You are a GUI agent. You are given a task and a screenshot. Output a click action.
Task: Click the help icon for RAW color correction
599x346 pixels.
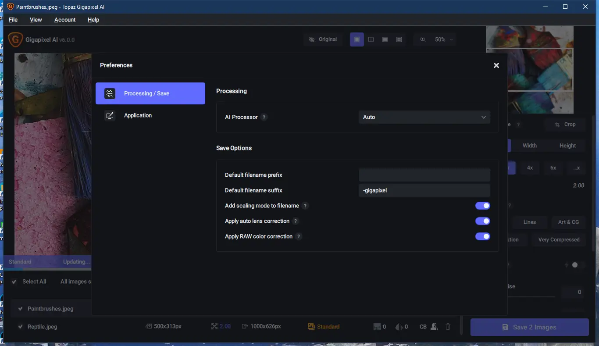[299, 236]
